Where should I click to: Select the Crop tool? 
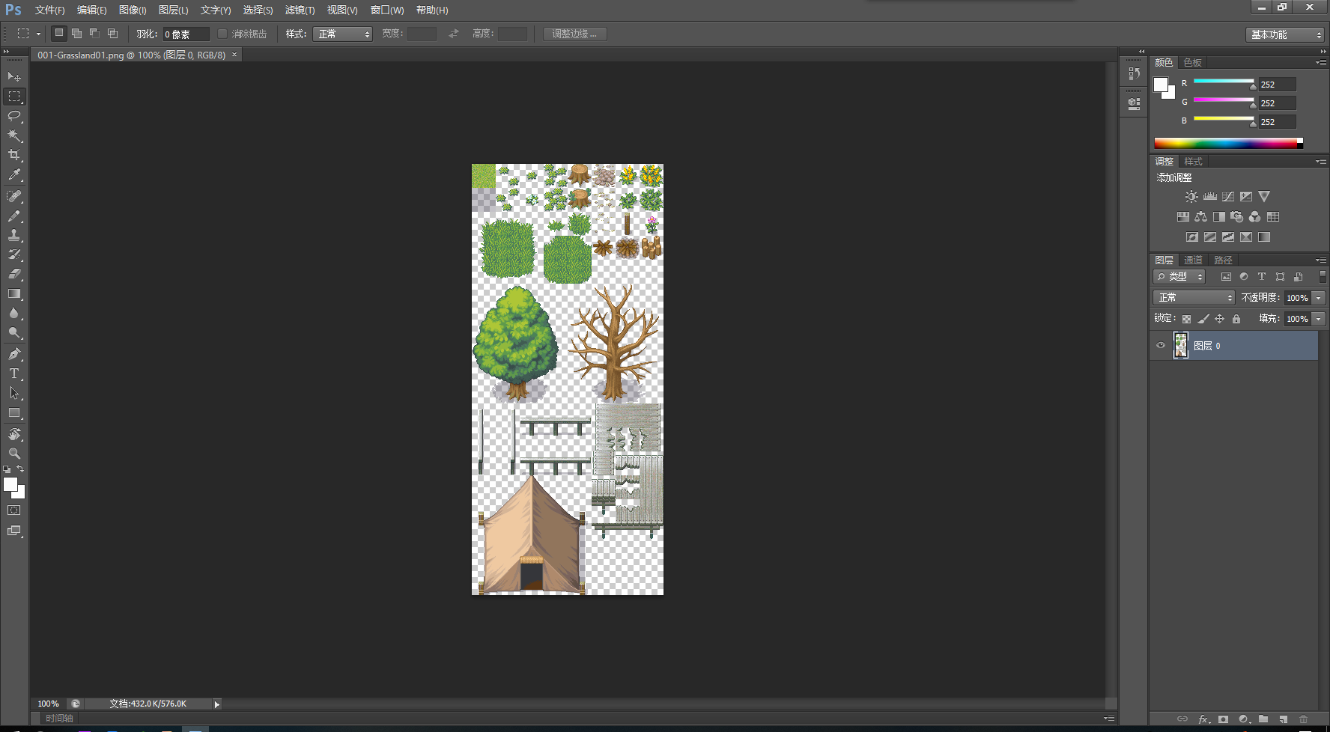(14, 155)
